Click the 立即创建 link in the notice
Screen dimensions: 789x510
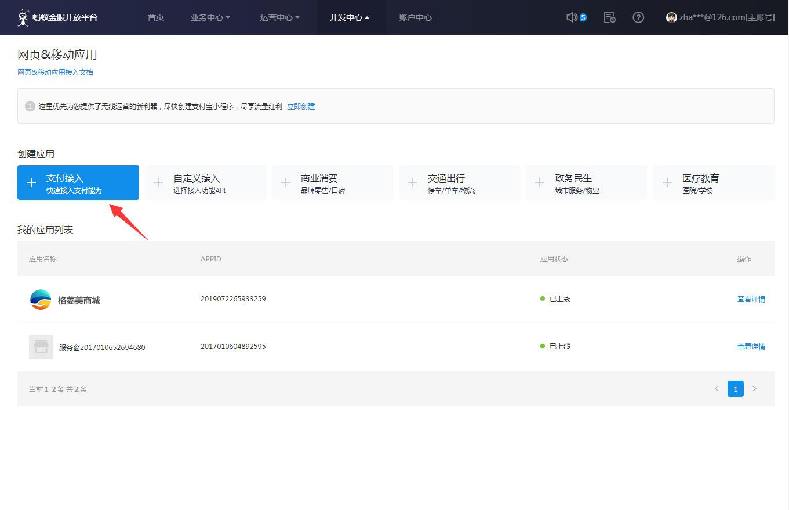click(x=301, y=107)
